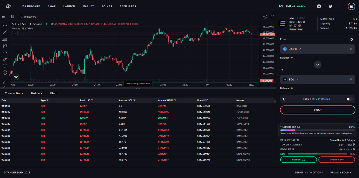This screenshot has height=178, width=359.
Task: Switch to the Chat tab
Action: (x=53, y=93)
